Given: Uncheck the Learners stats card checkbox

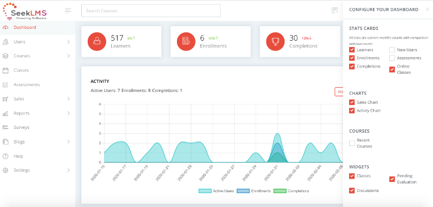Looking at the screenshot, I should (x=352, y=50).
